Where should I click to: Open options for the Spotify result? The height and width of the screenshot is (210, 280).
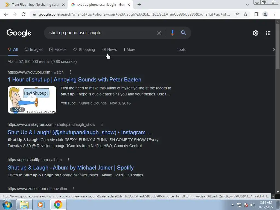click(68, 160)
